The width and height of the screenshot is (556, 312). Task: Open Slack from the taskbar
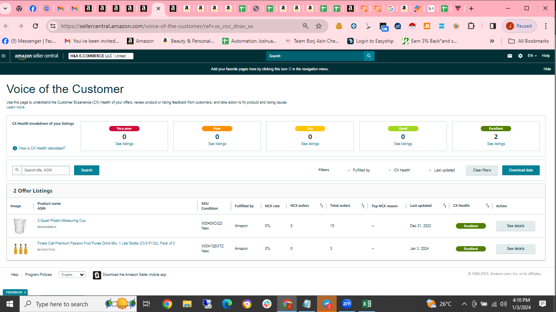tap(267, 304)
